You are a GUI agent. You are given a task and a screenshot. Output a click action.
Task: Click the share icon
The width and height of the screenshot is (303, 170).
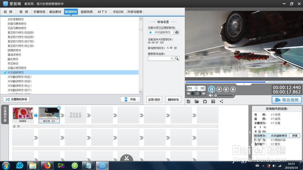(x=221, y=101)
